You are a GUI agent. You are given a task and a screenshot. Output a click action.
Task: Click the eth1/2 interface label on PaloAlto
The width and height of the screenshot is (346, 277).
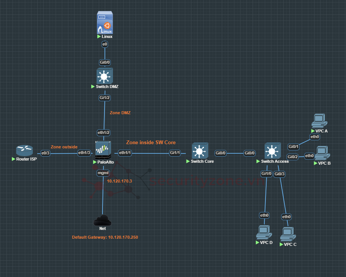[x=104, y=132]
